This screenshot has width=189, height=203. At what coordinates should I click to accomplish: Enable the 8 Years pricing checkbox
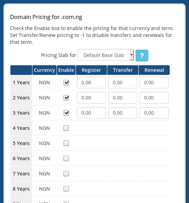pos(66,189)
